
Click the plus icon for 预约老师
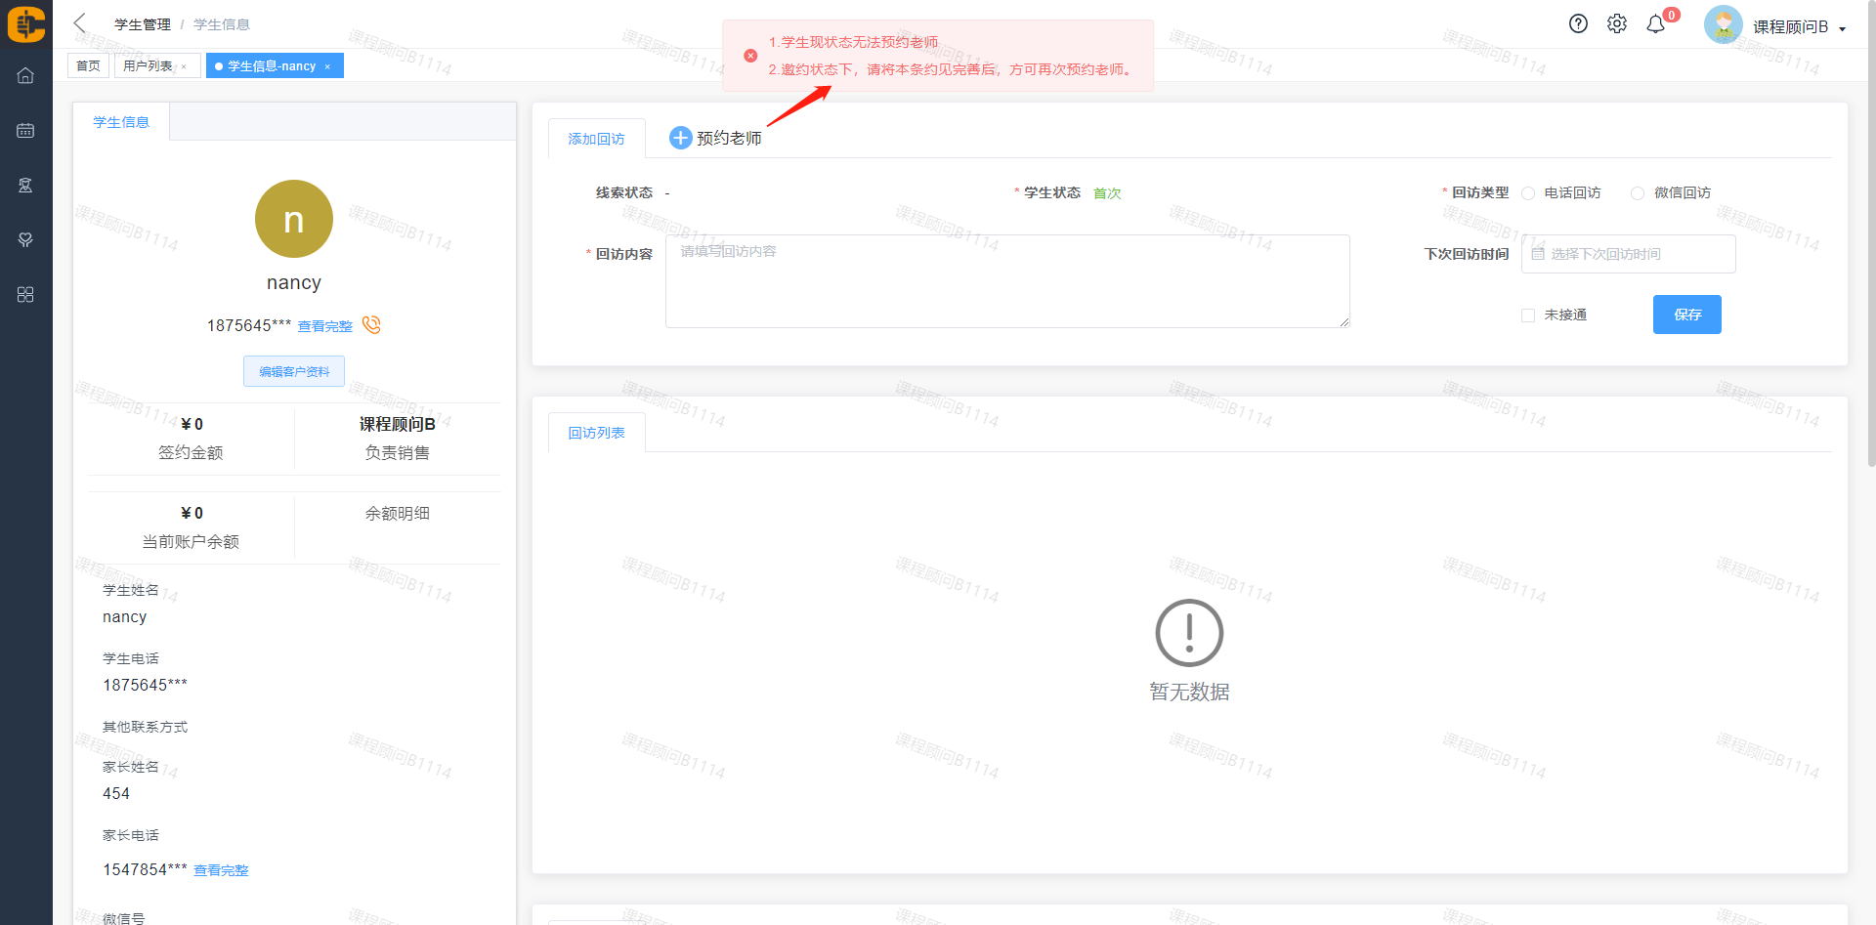click(x=680, y=139)
